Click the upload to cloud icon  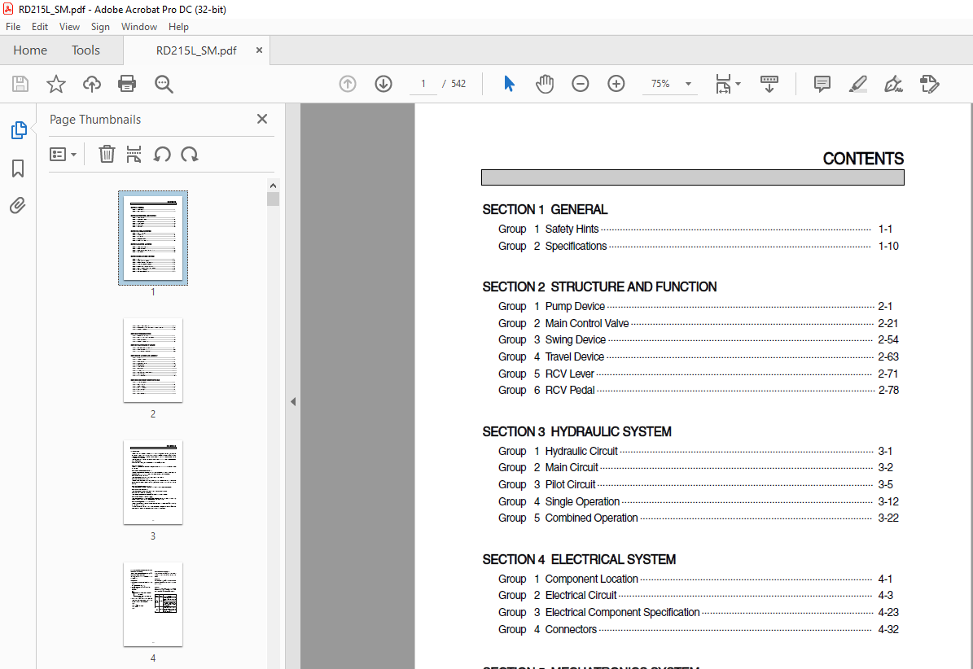coord(92,84)
